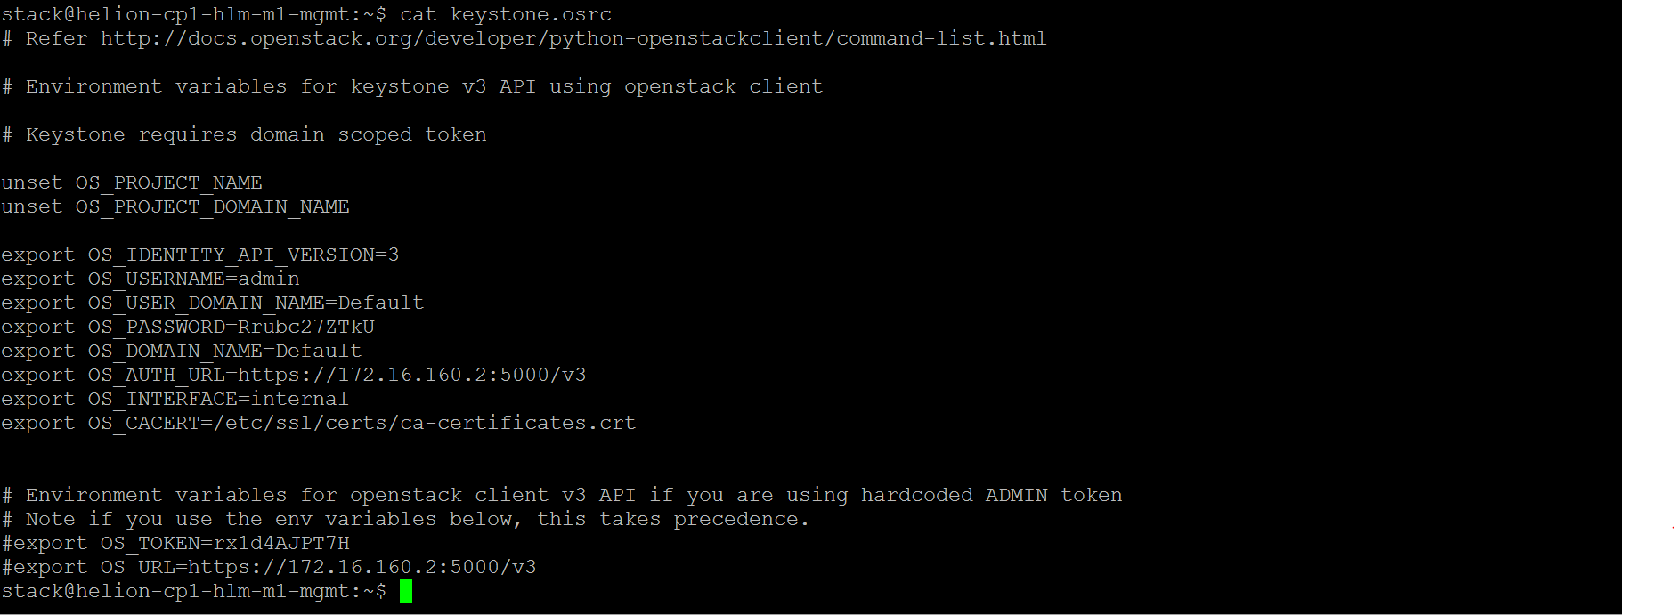Click the green terminal cursor block
The height and width of the screenshot is (615, 1674).
[x=406, y=591]
